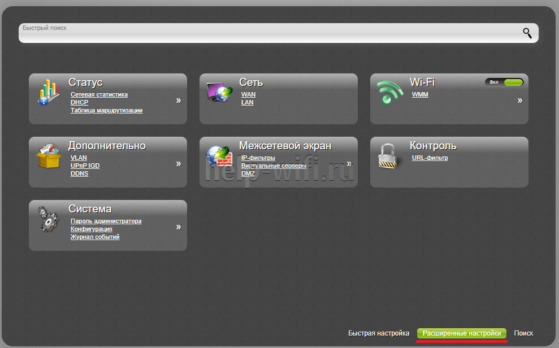Screen dimensions: 559x348
Task: Click the Дополнительно section heading
Action: [x=107, y=146]
